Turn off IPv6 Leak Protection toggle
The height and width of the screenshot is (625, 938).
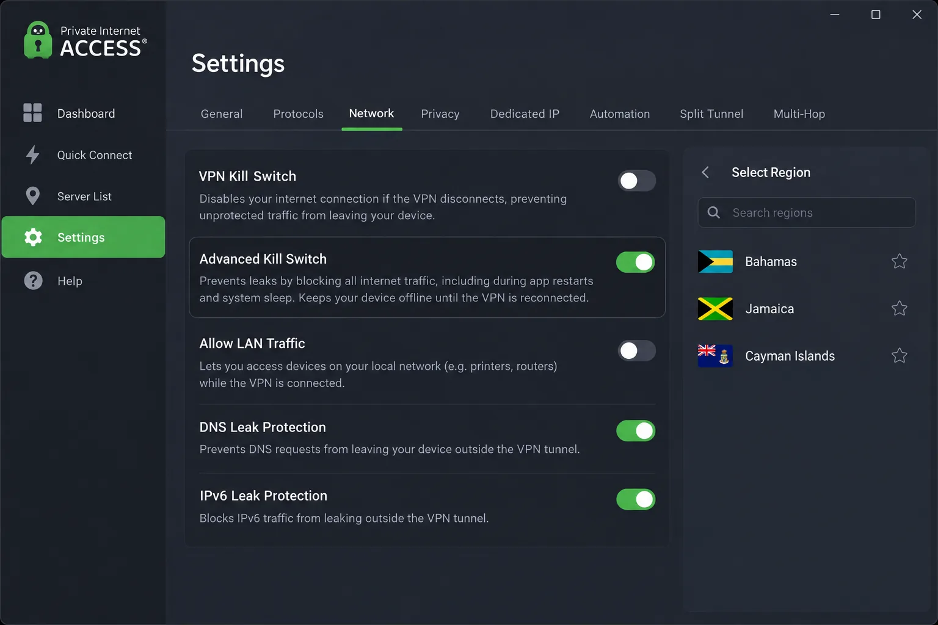[636, 499]
